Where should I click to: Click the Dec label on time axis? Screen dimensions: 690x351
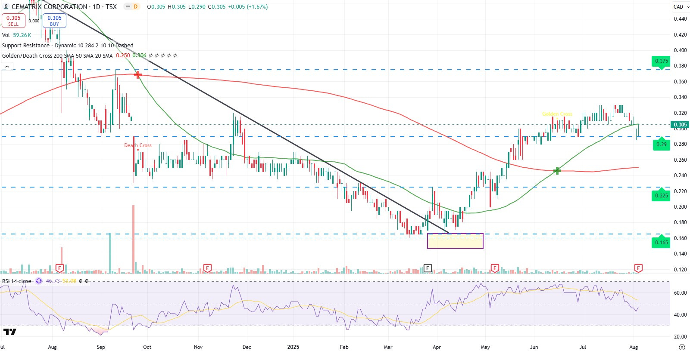pos(247,347)
